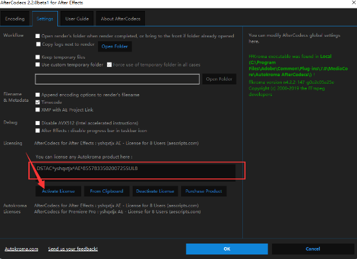Image resolution: width=357 pixels, height=259 pixels.
Task: Click the custom temporary folder path field
Action: tap(117, 79)
